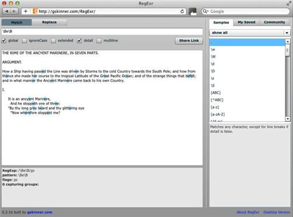This screenshot has width=293, height=217.
Task: Select the lowercase '\s' sample
Action: pyautogui.click(x=247, y=78)
